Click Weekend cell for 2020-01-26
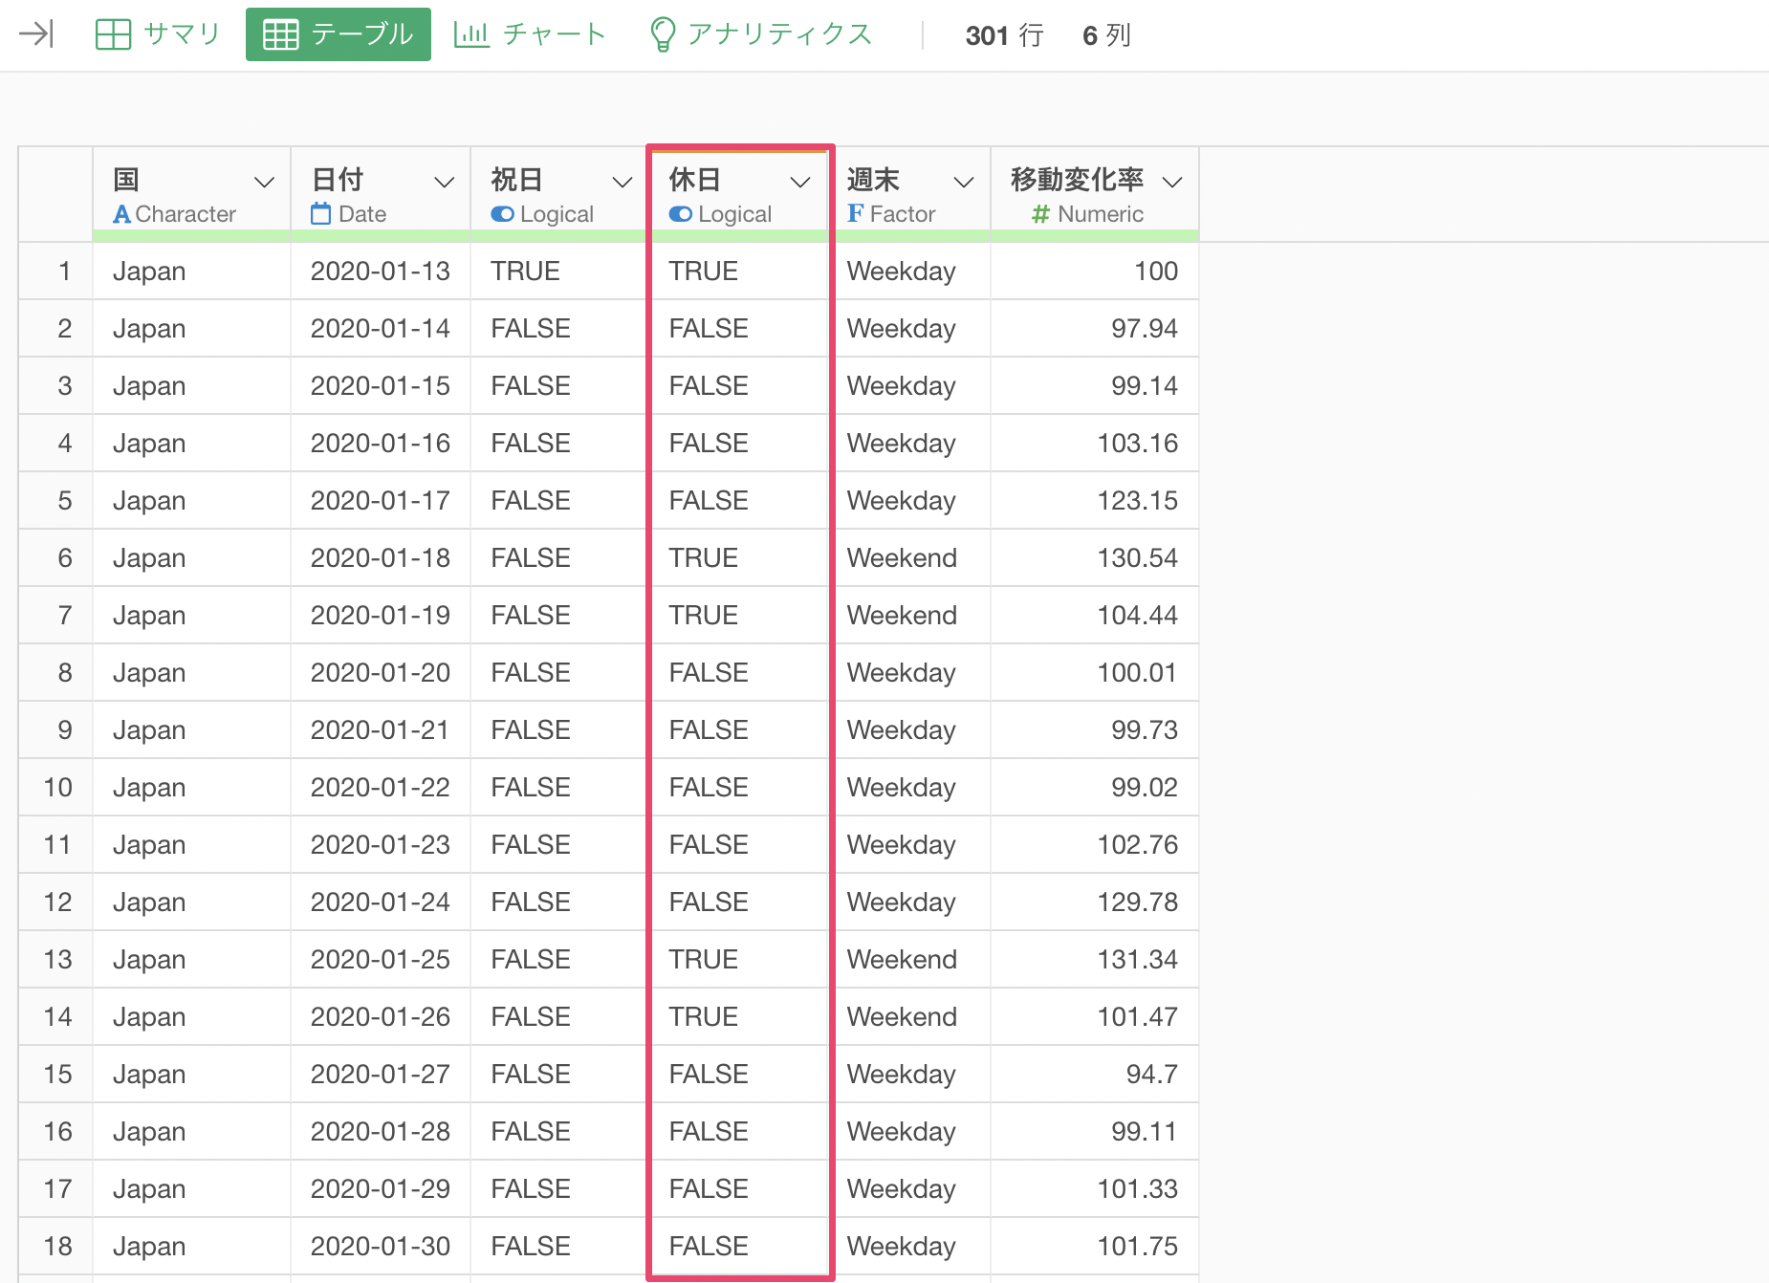This screenshot has height=1283, width=1769. pos(909,1017)
